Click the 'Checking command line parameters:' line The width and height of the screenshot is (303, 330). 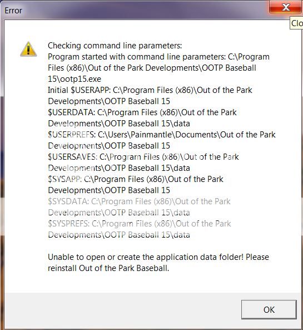(x=115, y=46)
